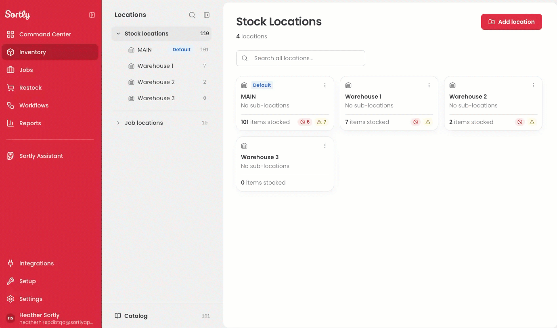
Task: Click the Heather Sortly account name
Action: pyautogui.click(x=40, y=315)
